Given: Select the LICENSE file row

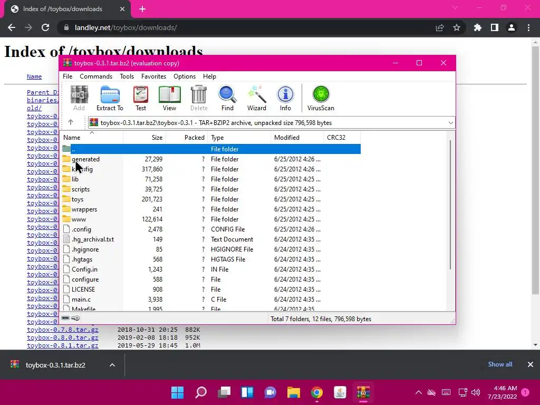Looking at the screenshot, I should [211, 290].
